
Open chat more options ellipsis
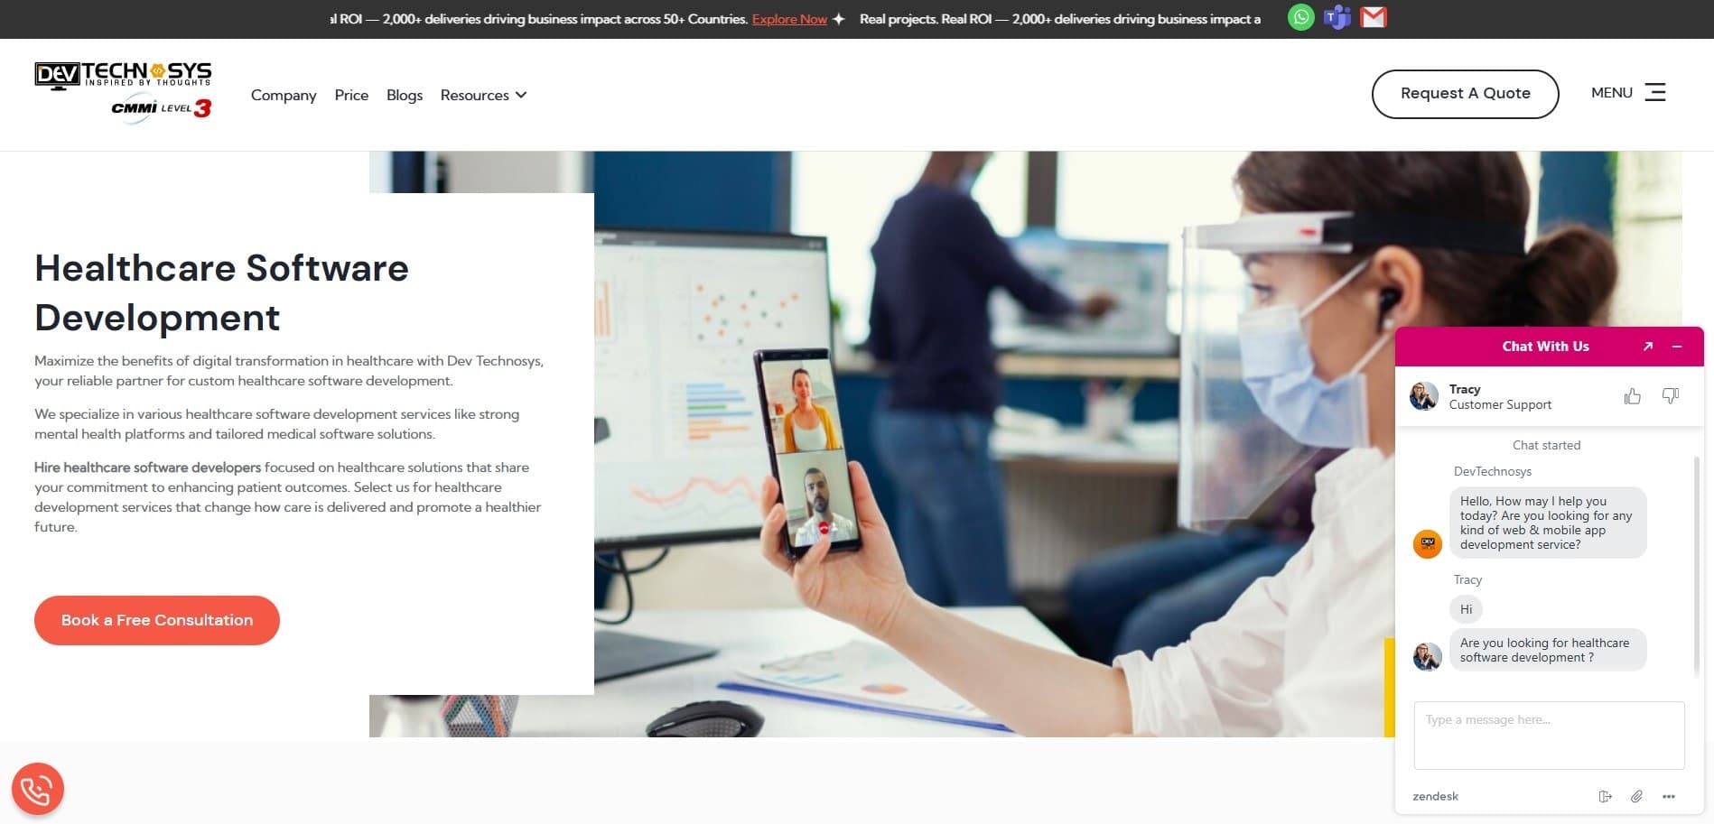click(1668, 796)
